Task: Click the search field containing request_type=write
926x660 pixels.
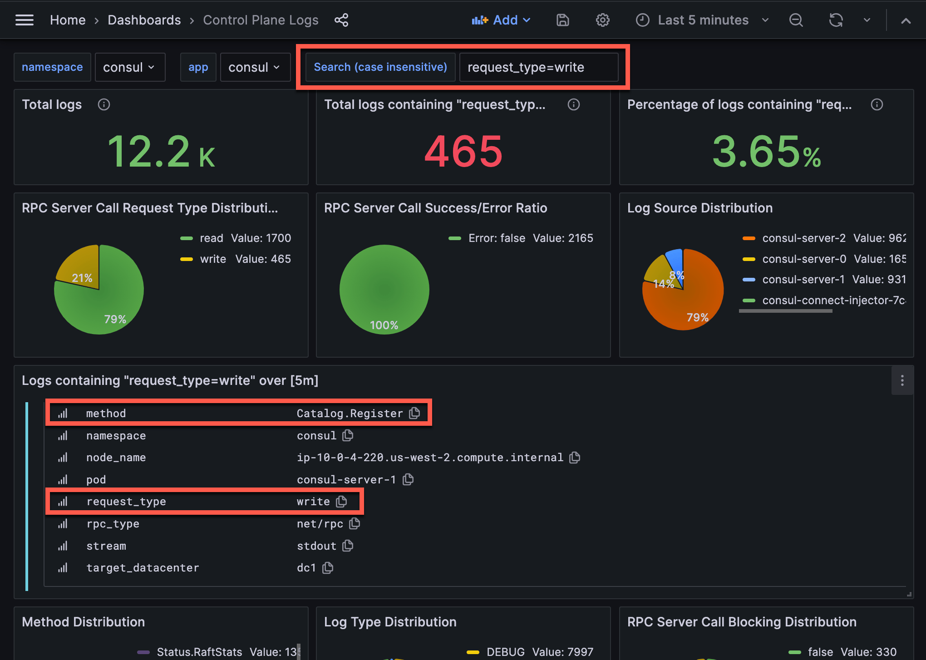Action: (x=539, y=67)
